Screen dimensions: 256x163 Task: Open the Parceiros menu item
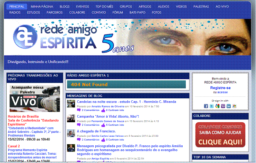[54, 13]
